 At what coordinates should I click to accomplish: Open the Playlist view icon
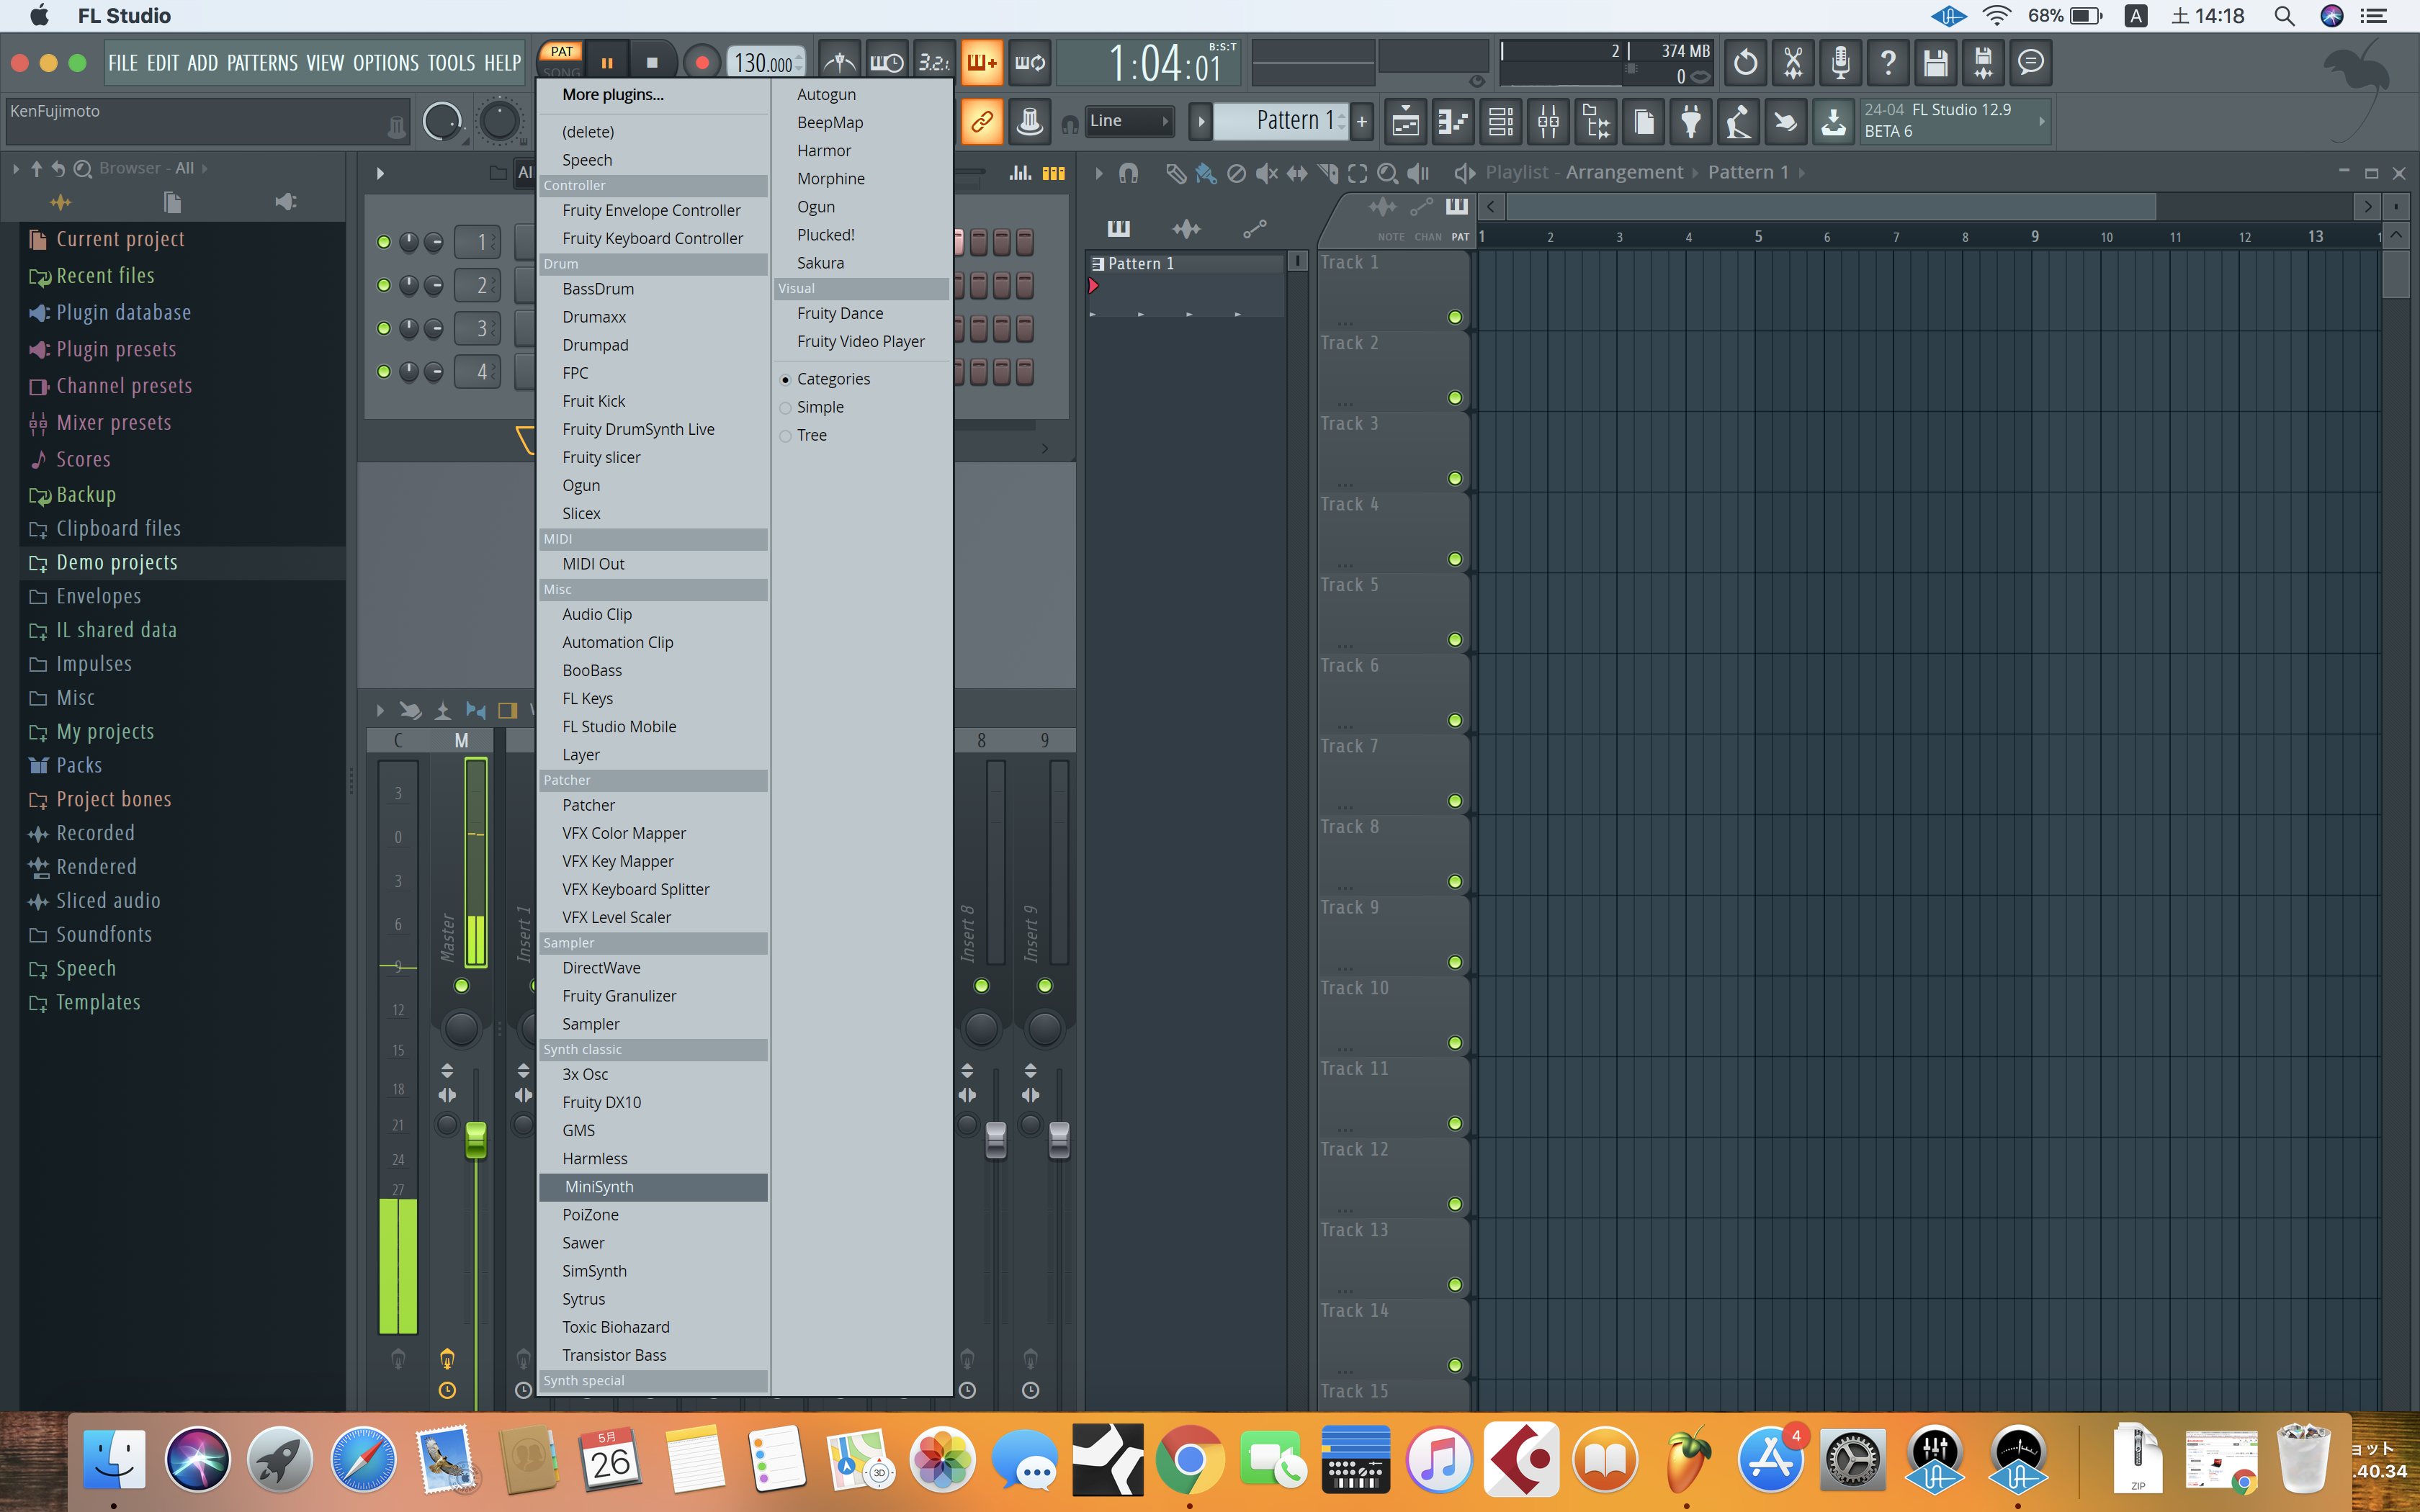pos(1405,122)
